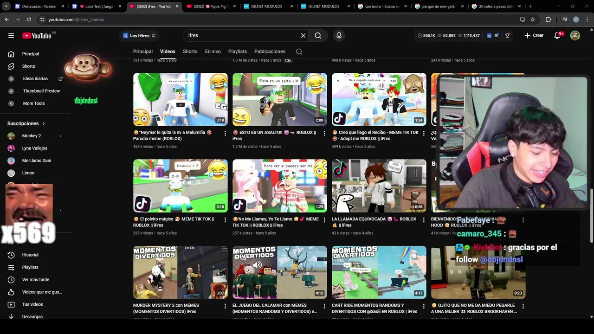This screenshot has width=594, height=334.
Task: Open the tab search dropdown arrow
Action: (x=6, y=6)
